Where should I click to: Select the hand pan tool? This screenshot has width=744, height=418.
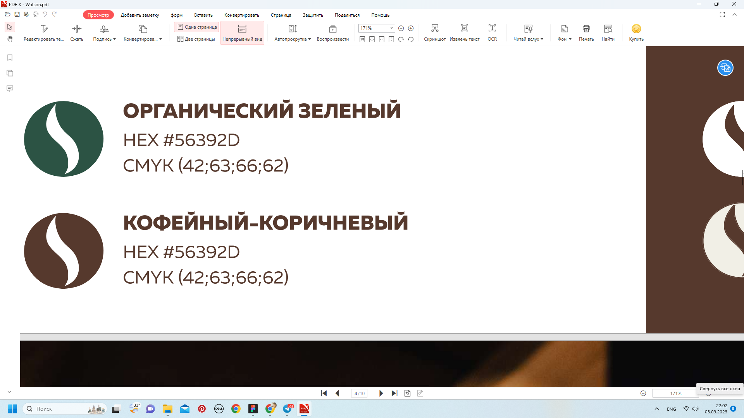pyautogui.click(x=10, y=39)
